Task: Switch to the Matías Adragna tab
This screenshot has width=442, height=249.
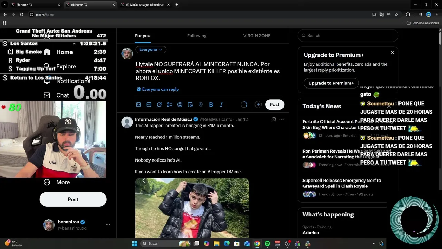Action: [x=144, y=5]
